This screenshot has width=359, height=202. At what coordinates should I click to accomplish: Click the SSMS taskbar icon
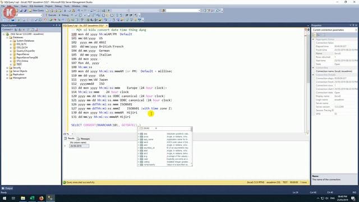50,198
